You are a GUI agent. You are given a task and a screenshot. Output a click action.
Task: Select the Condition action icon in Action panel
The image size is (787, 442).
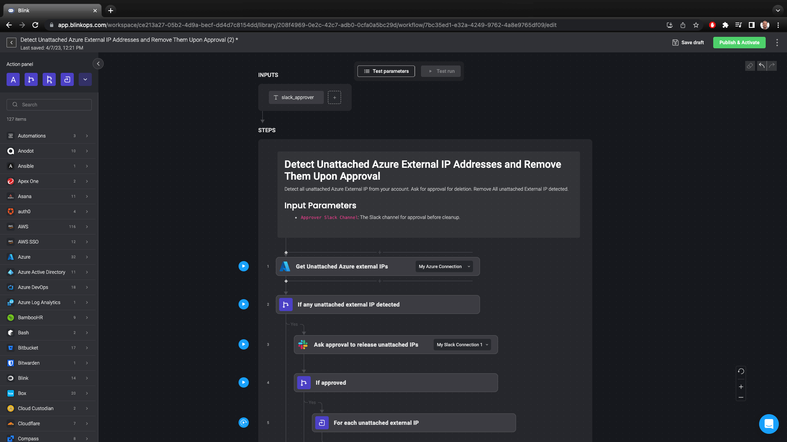click(31, 79)
